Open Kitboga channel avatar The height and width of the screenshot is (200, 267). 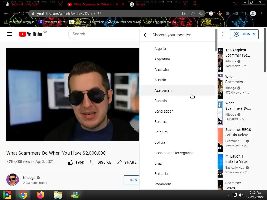pos(13,180)
